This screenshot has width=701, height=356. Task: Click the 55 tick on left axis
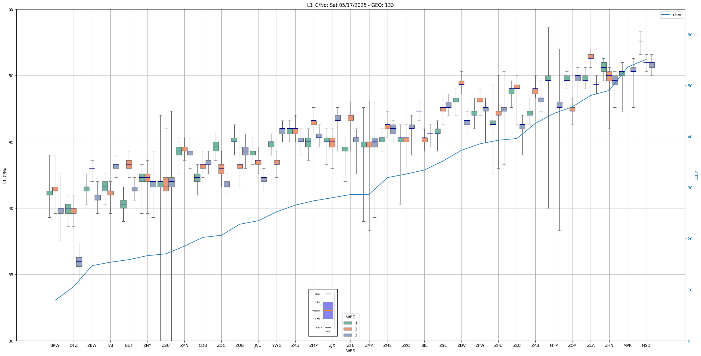coord(11,9)
